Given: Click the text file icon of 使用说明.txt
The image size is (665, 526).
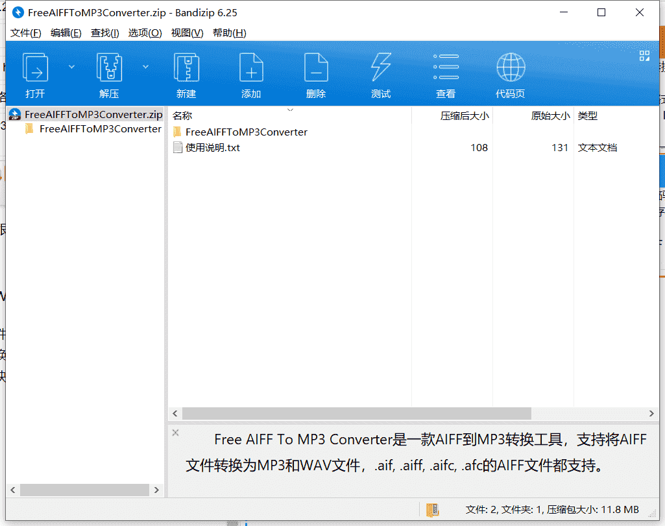Looking at the screenshot, I should (178, 147).
